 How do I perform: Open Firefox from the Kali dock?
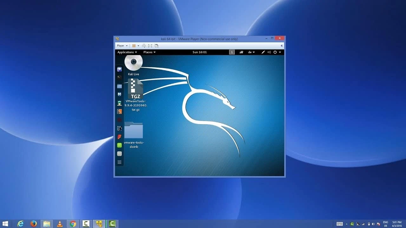click(x=119, y=69)
